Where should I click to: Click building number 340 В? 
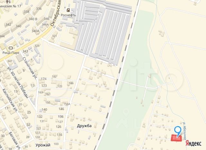33,19
